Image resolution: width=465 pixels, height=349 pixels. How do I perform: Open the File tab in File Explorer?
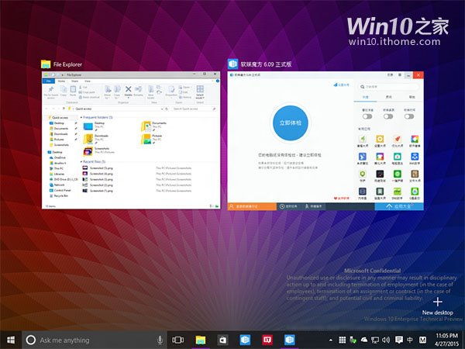[49, 81]
